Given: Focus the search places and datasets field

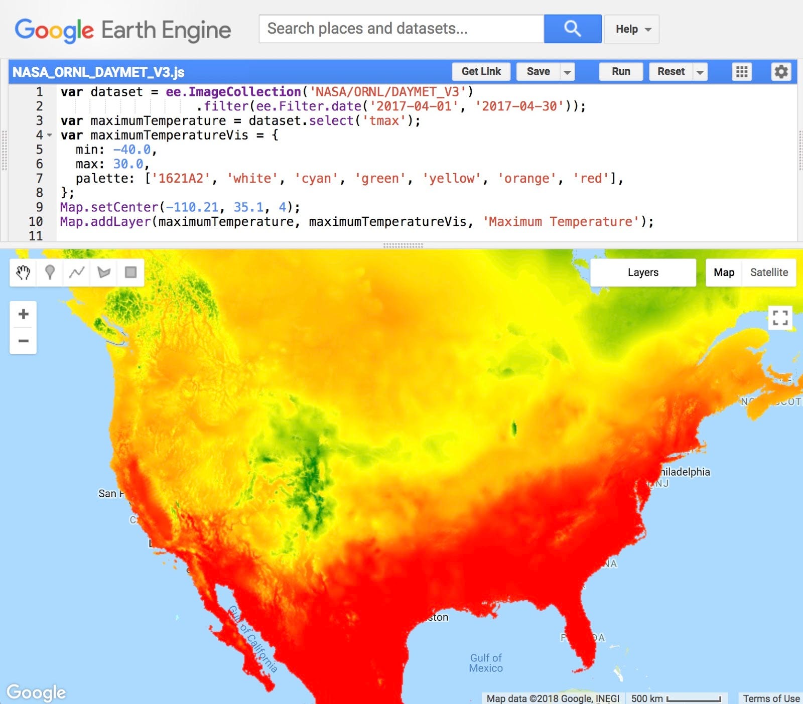Looking at the screenshot, I should [x=401, y=29].
